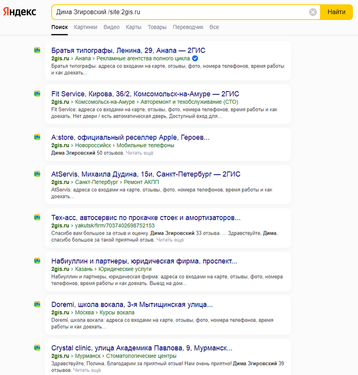Open the Переводчик tab
The image size is (358, 375).
[x=188, y=27]
